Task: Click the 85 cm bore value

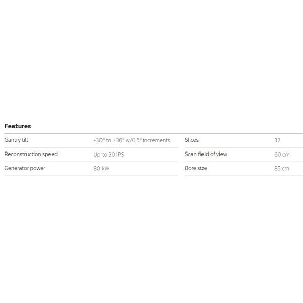Action: coord(282,168)
